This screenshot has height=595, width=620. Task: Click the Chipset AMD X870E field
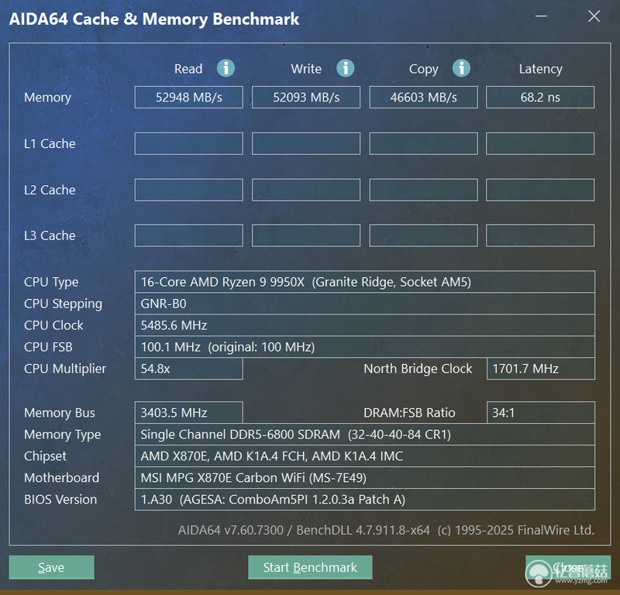click(x=364, y=456)
